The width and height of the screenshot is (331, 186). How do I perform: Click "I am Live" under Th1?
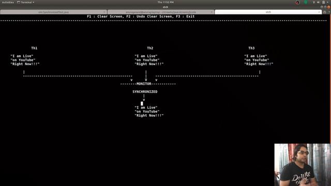[x=22, y=56]
